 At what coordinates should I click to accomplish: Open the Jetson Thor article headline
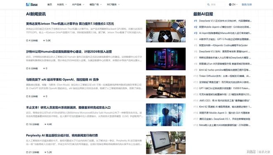tap(70, 24)
